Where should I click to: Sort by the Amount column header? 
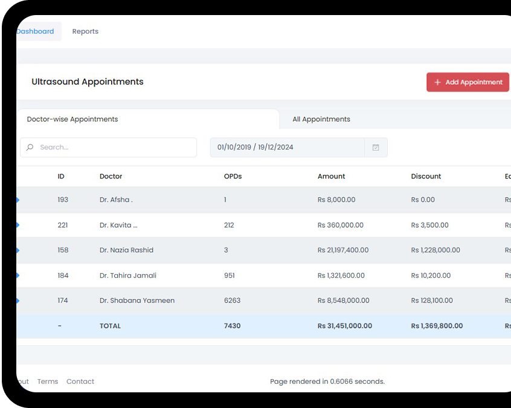pyautogui.click(x=332, y=177)
